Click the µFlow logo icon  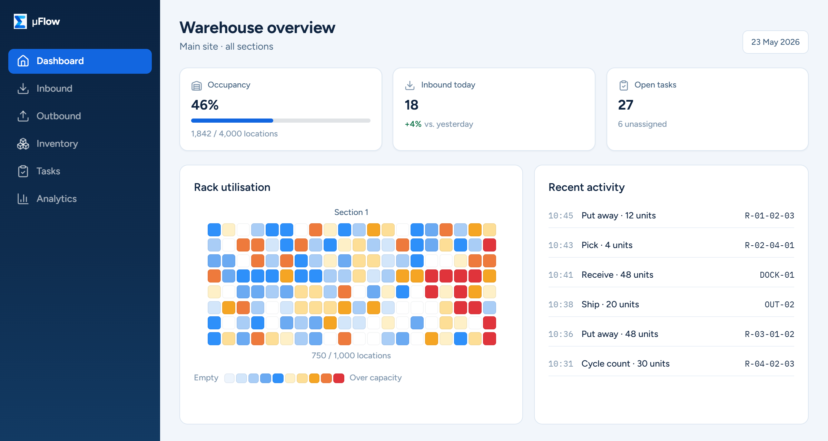point(20,21)
